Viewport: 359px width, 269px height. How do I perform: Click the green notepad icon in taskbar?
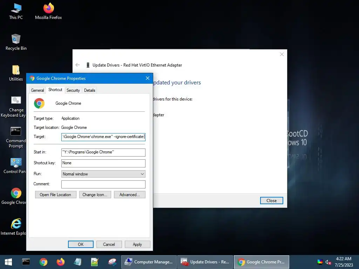(x=95, y=262)
